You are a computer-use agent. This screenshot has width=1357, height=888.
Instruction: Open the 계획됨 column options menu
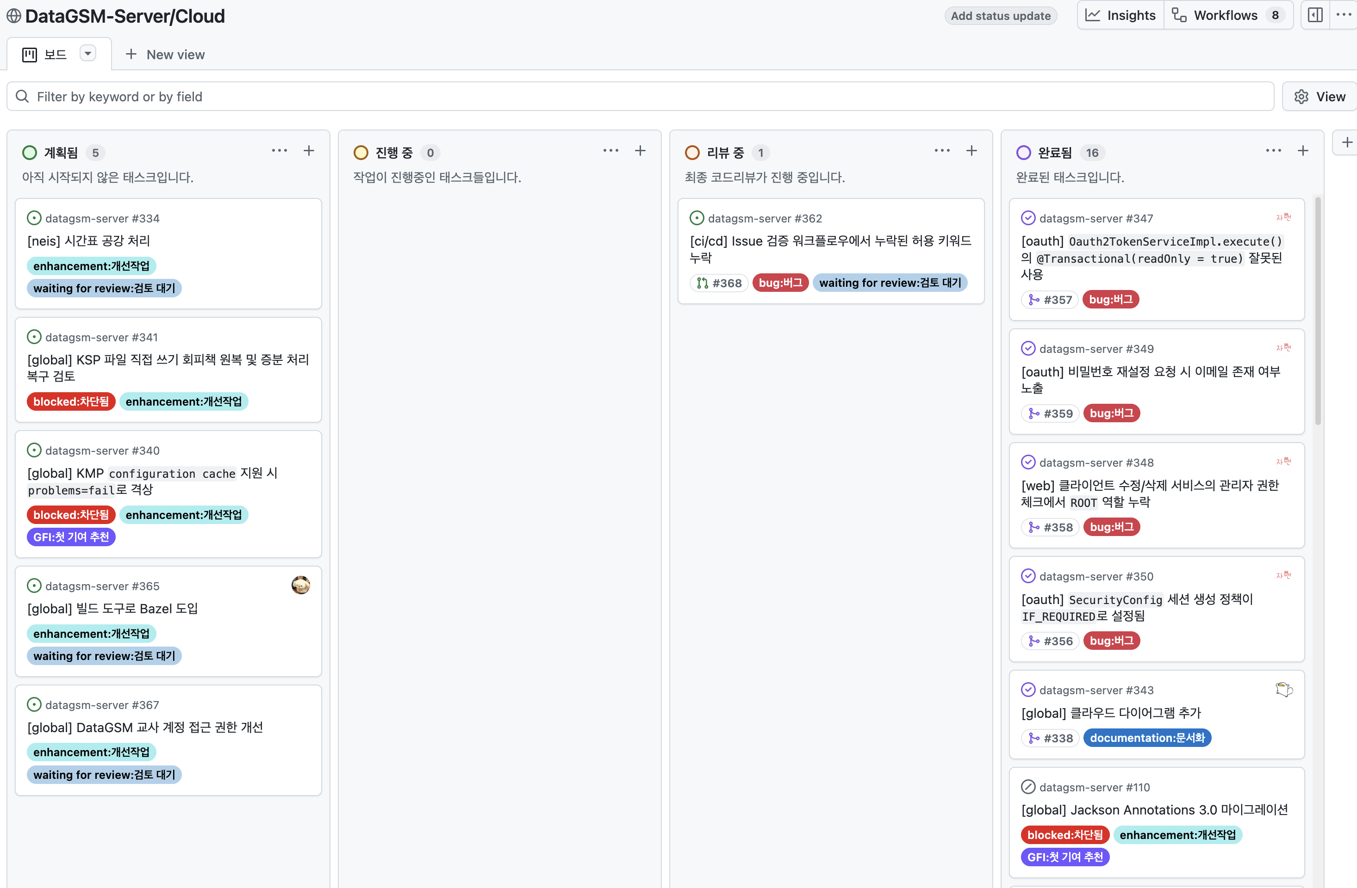280,151
